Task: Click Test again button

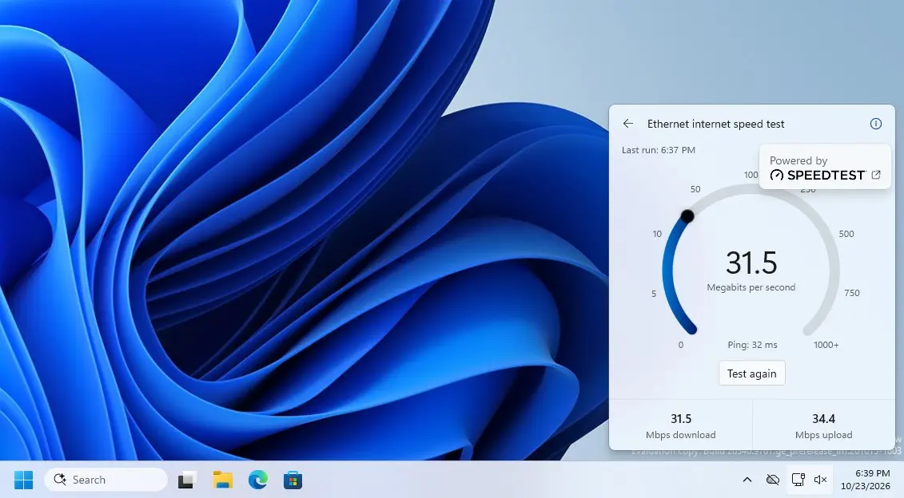Action: tap(752, 373)
